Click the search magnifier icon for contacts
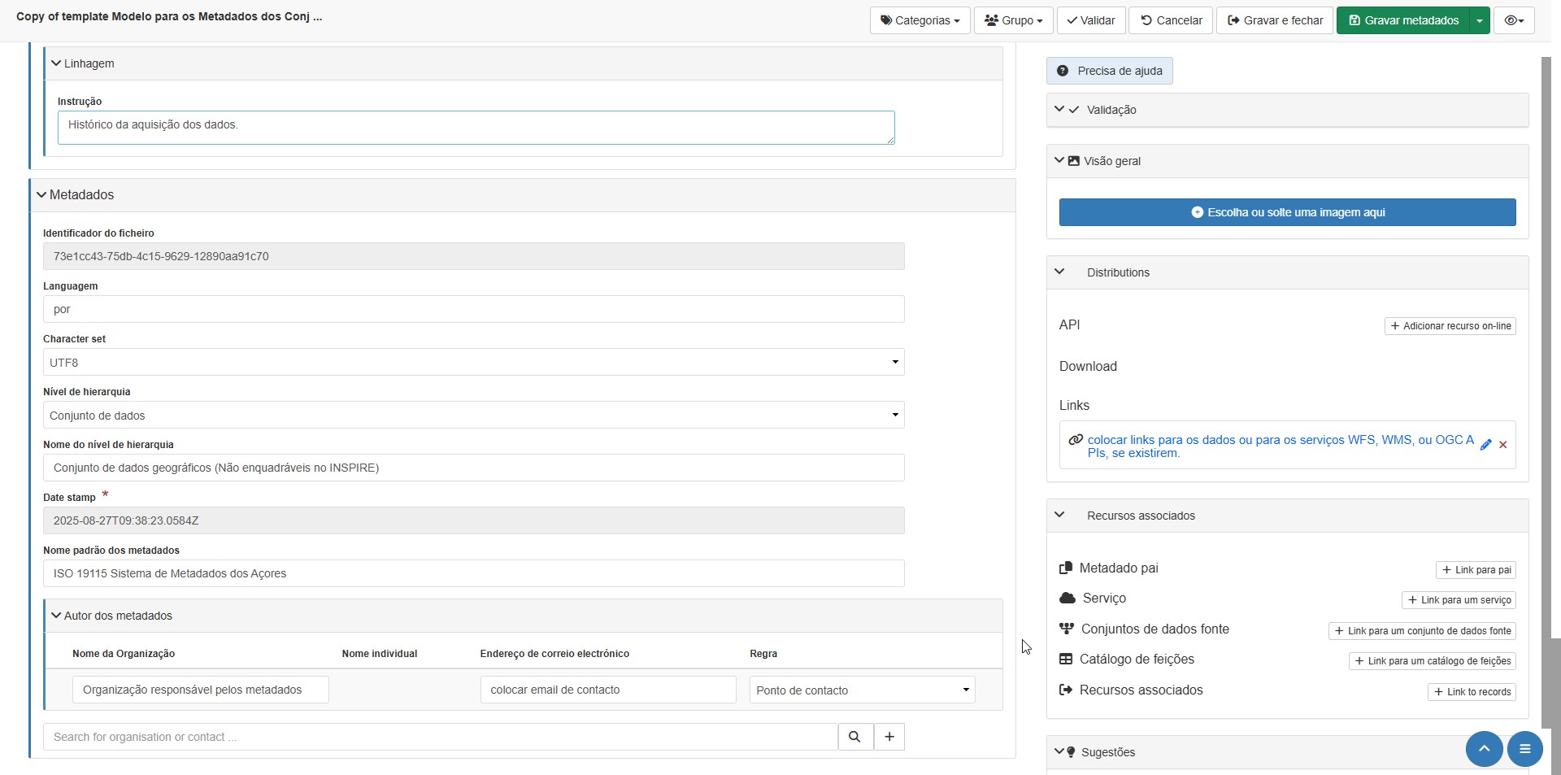 tap(854, 737)
